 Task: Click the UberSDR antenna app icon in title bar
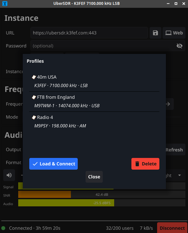point(5,4)
